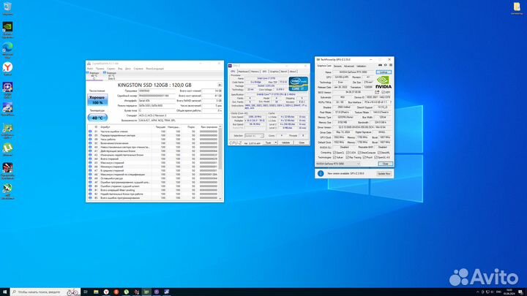Click the question mark next to Bus Interface in GPU-Z
The height and width of the screenshot is (296, 527).
(x=391, y=102)
